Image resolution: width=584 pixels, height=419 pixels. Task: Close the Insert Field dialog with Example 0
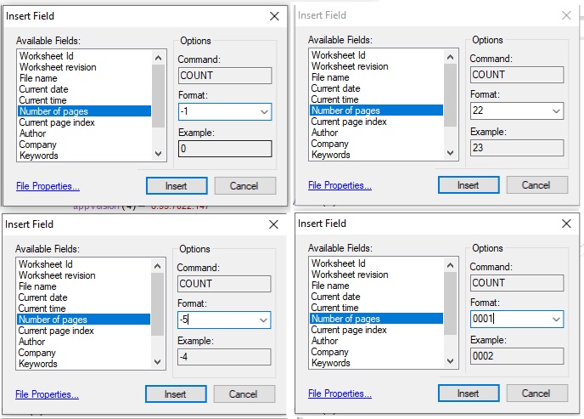[x=273, y=16]
